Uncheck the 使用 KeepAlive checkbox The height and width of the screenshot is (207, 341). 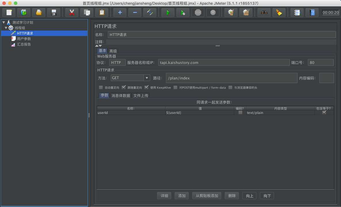point(146,87)
